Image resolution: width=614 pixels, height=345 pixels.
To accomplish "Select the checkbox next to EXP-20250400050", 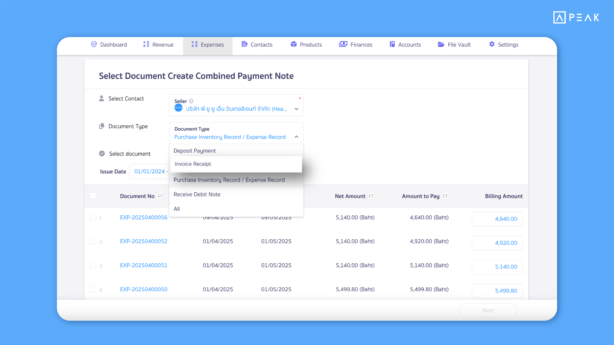I will [x=93, y=289].
